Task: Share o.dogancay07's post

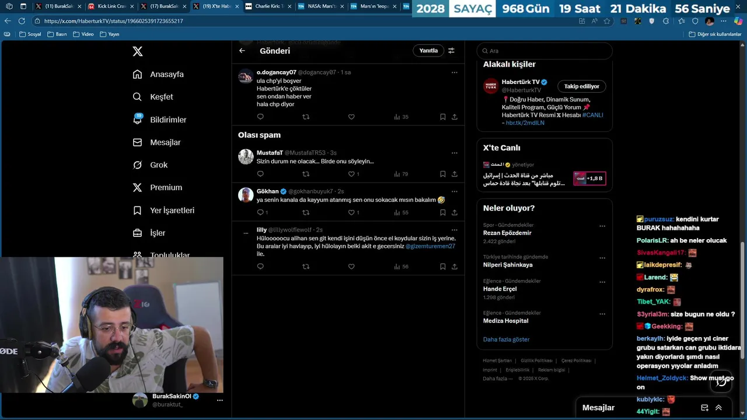Action: pos(455,117)
